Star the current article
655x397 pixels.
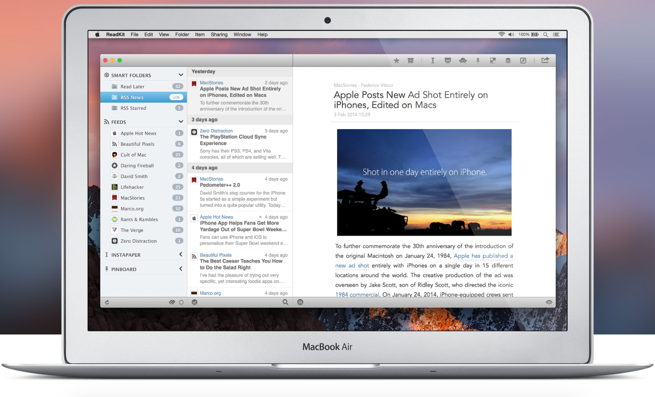click(396, 61)
